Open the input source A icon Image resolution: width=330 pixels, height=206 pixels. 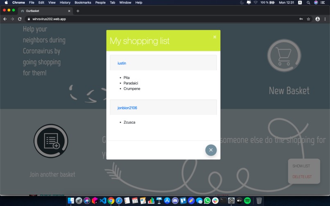300,2
